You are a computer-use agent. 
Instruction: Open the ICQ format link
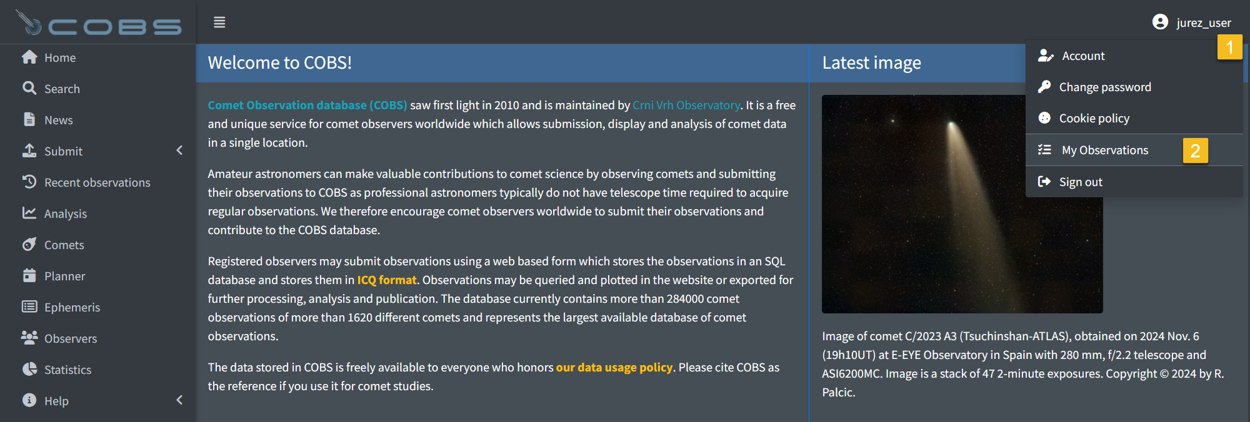(386, 280)
